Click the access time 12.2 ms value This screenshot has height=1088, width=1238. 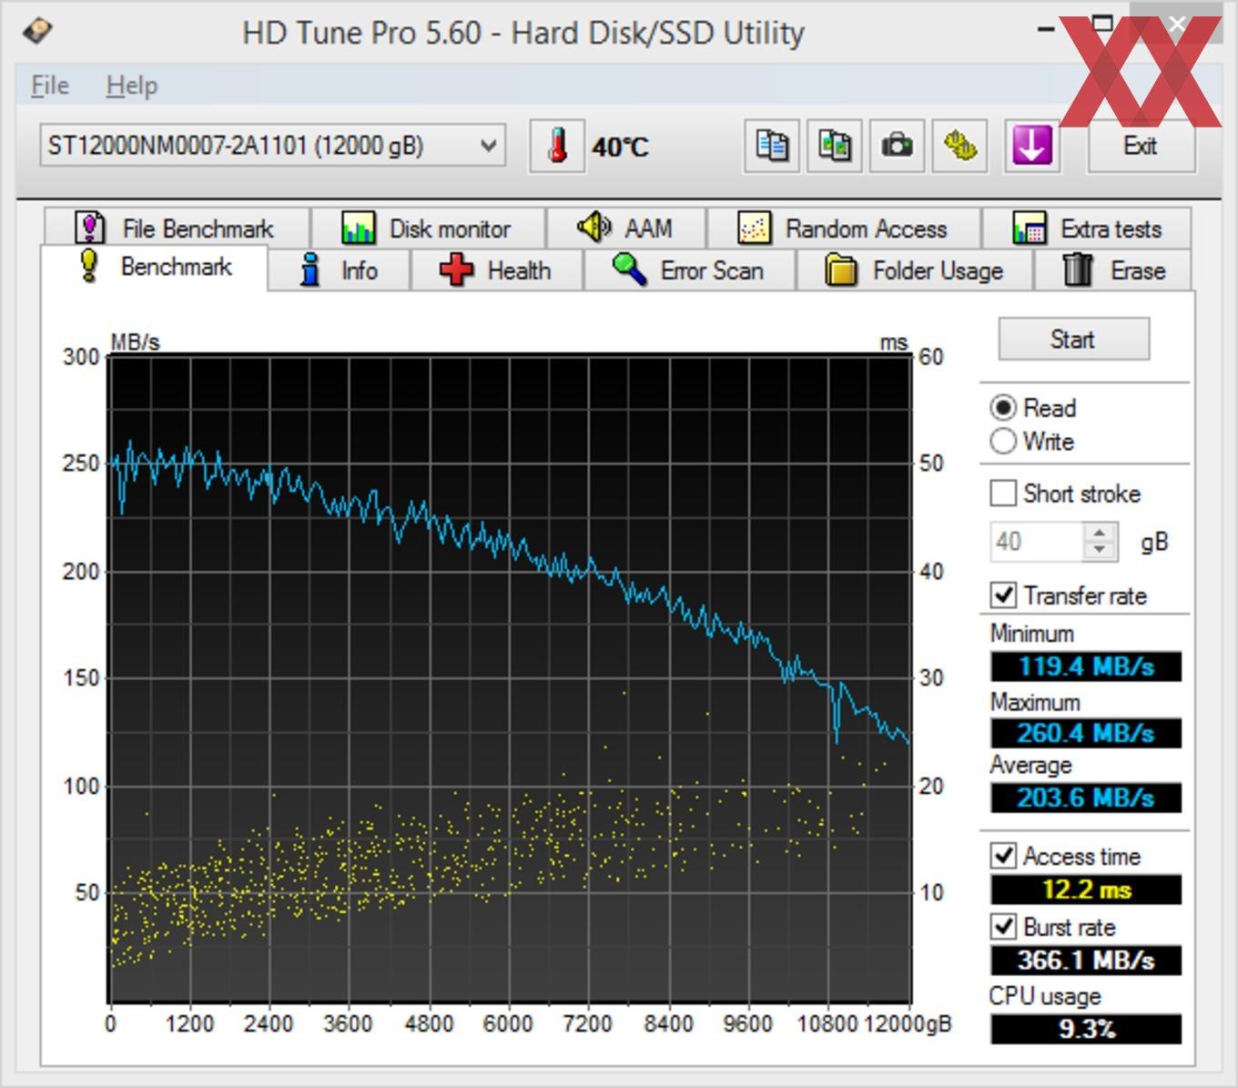[x=1086, y=890]
